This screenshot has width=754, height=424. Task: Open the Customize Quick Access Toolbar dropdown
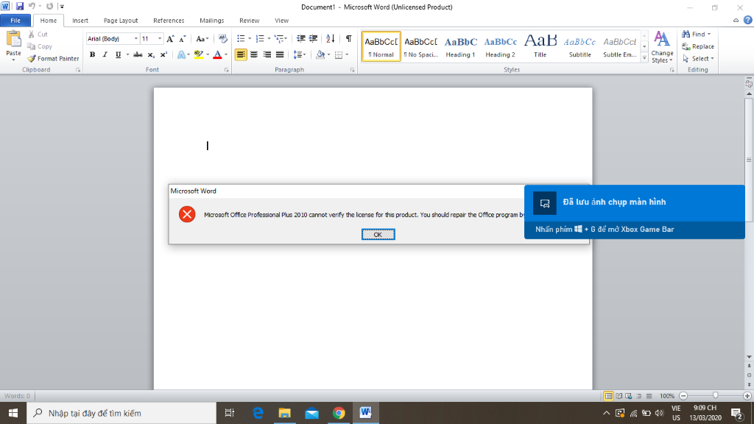point(62,7)
